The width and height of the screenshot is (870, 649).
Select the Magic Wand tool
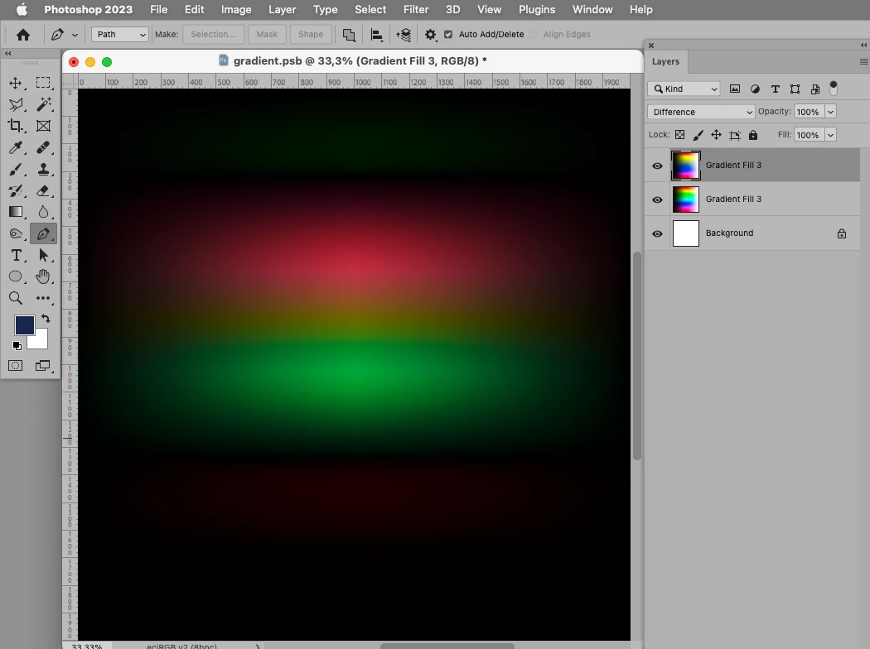(43, 104)
